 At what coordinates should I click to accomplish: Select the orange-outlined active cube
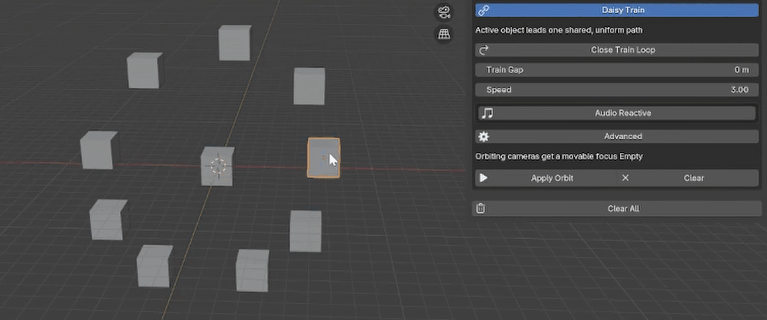[x=324, y=158]
